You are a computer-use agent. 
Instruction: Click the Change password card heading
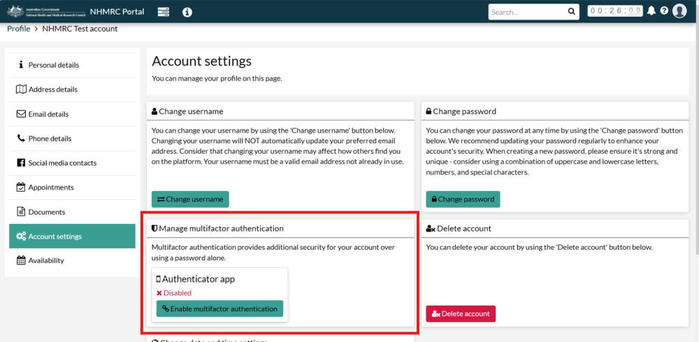(x=461, y=111)
